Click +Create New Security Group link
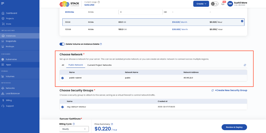266x133 pixels. click(231, 90)
